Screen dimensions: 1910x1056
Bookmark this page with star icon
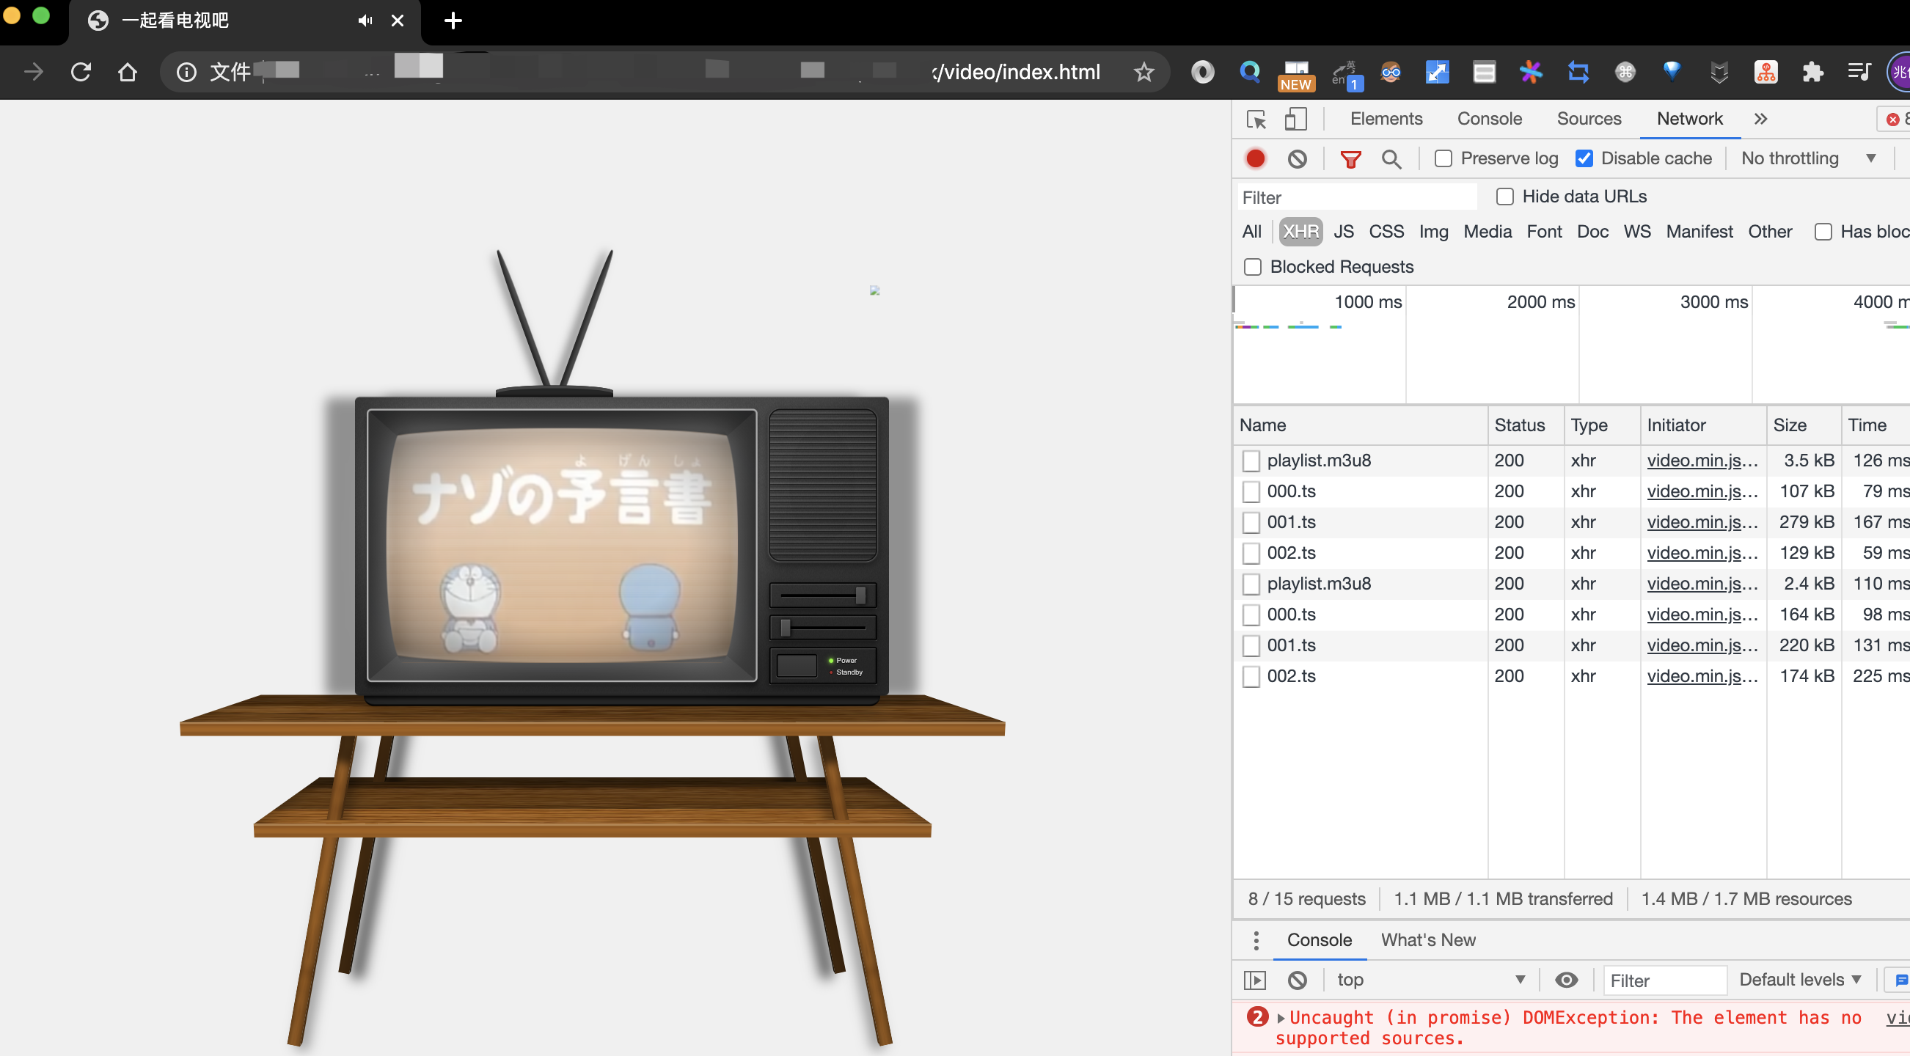coord(1144,72)
